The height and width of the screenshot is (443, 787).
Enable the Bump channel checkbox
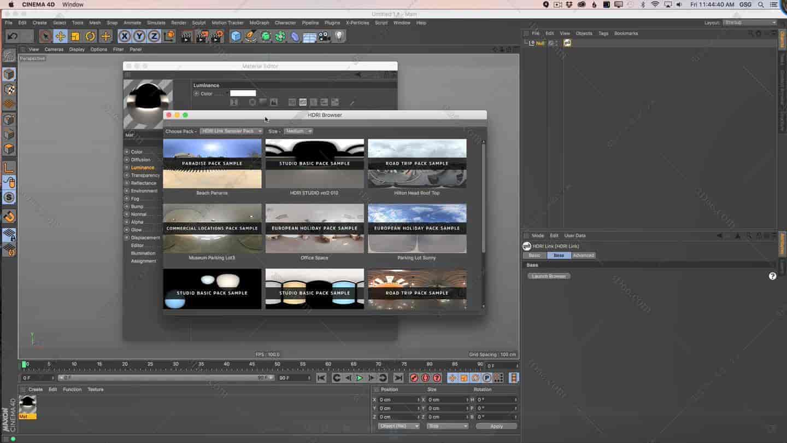click(127, 206)
